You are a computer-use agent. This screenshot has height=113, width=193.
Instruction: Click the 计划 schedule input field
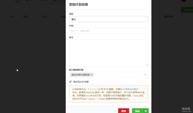(x=108, y=31)
